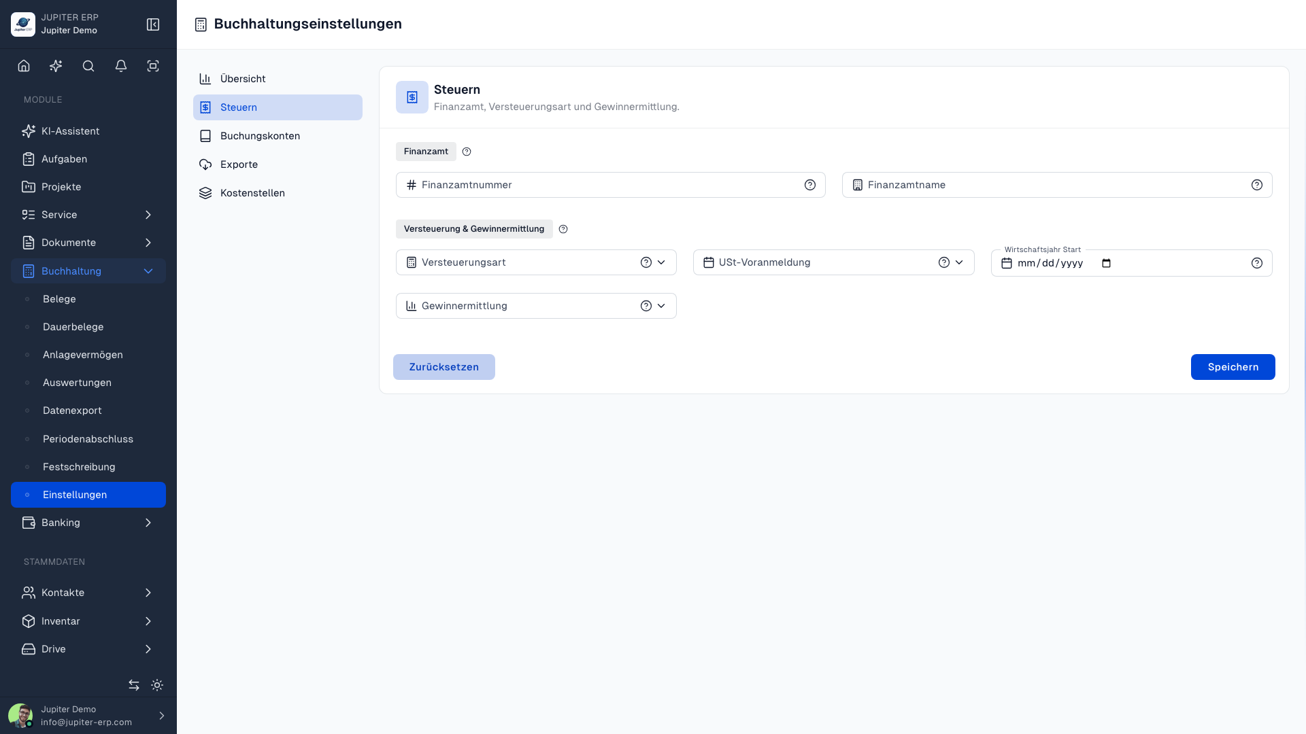Toggle the light/dark theme sun icon
Image resolution: width=1306 pixels, height=734 pixels.
click(x=157, y=685)
